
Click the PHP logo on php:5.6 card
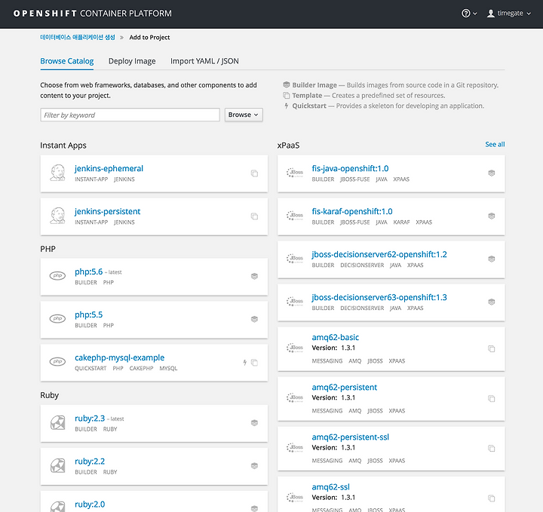(57, 275)
